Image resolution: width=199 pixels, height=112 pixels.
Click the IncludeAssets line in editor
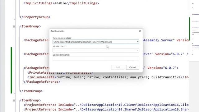click(106, 77)
